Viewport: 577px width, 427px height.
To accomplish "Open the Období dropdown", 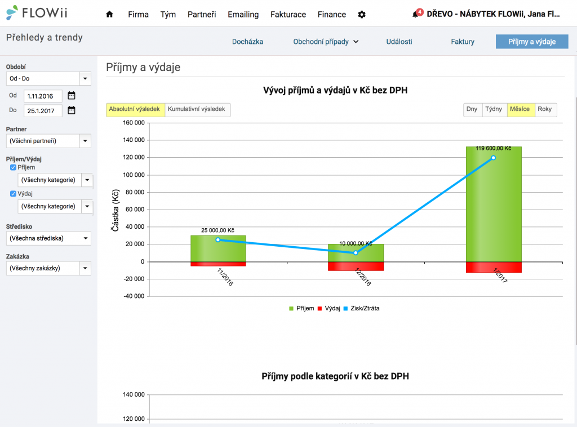I will click(48, 78).
